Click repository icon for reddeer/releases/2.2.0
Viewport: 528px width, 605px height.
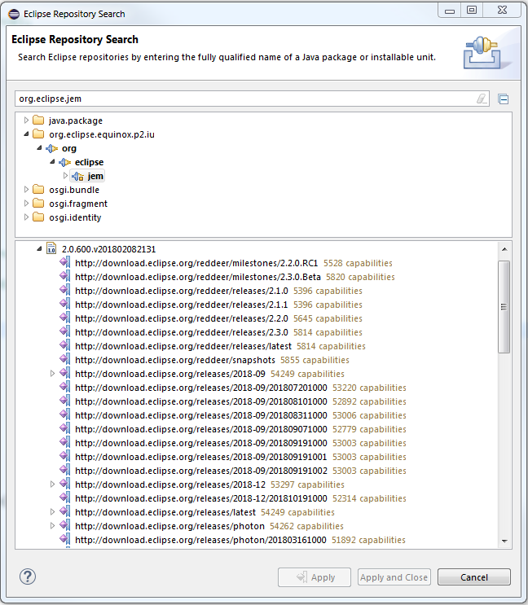pos(65,318)
